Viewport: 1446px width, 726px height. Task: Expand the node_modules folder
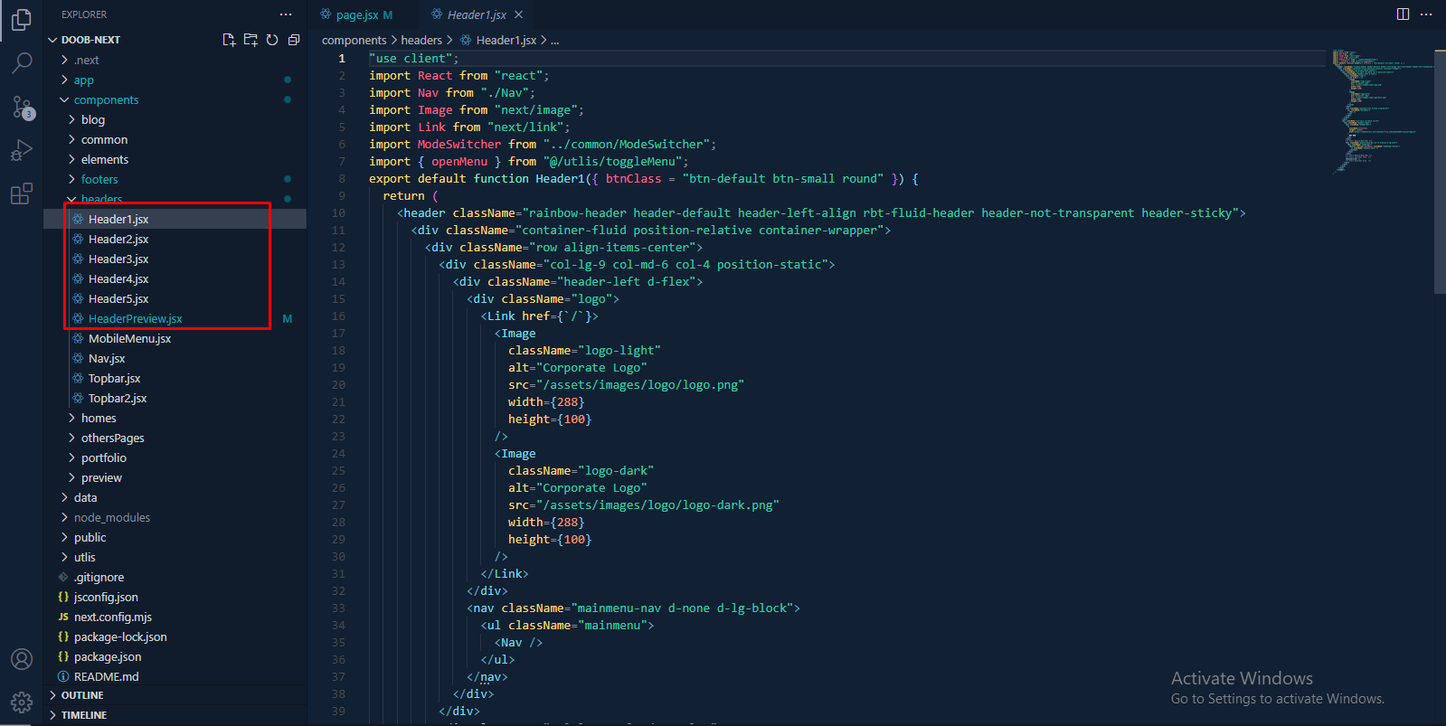pos(175,517)
